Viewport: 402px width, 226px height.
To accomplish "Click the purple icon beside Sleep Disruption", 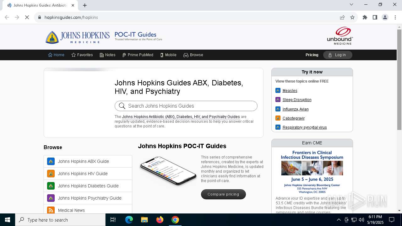I will (x=278, y=100).
